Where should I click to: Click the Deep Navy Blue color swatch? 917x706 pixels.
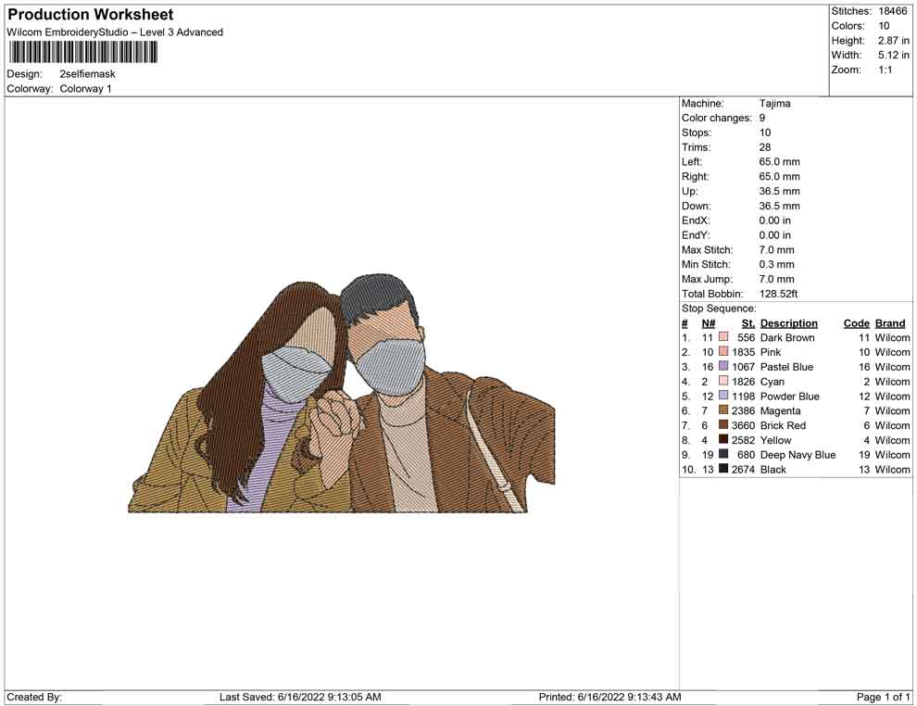pos(723,454)
